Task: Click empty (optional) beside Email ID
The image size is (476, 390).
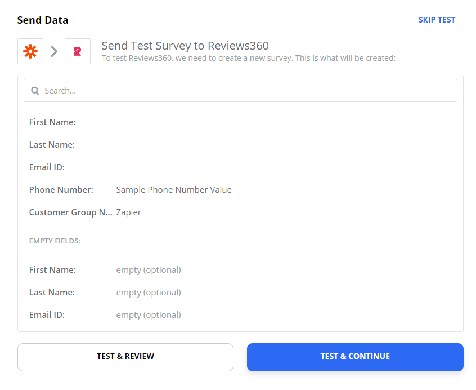Action: [x=149, y=315]
